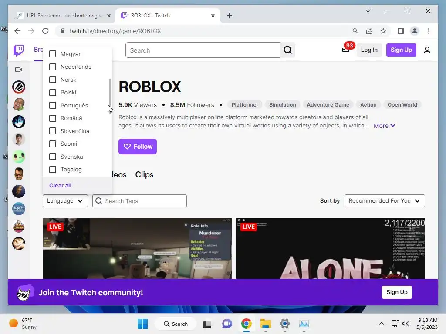Check the Magyar language checkbox
Image resolution: width=446 pixels, height=334 pixels.
pyautogui.click(x=53, y=54)
